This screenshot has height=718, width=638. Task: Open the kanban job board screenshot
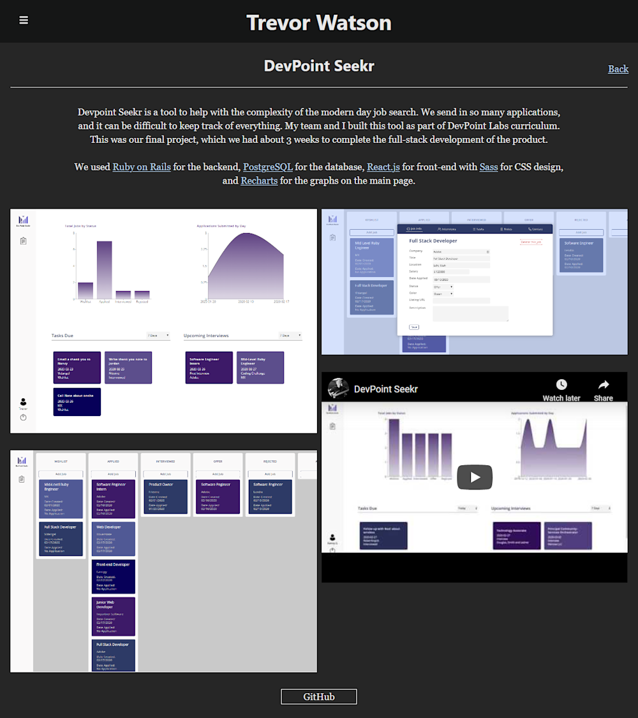tap(163, 561)
